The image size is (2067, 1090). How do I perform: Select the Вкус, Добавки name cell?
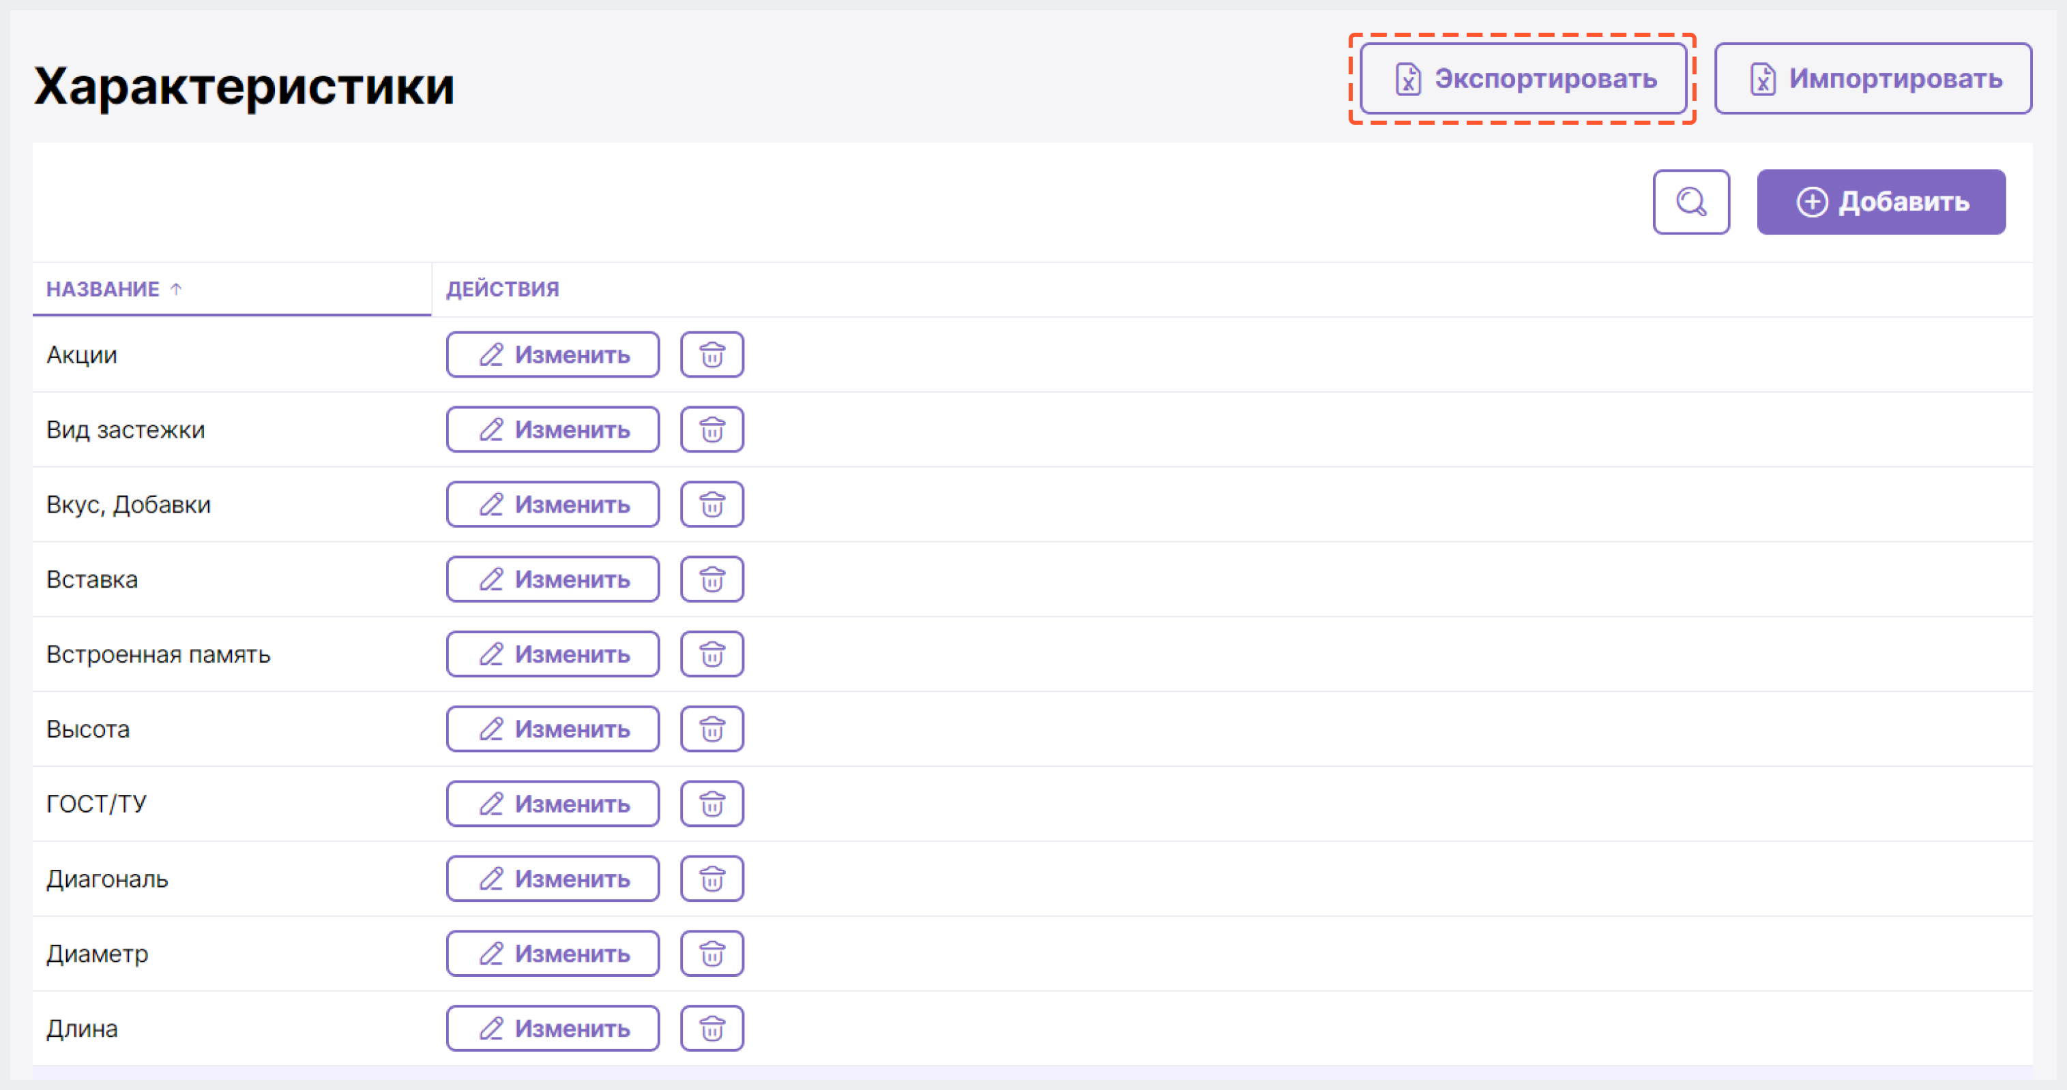(232, 504)
